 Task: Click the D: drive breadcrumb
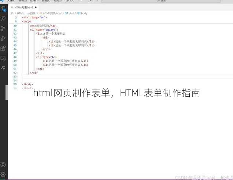[x=12, y=13]
